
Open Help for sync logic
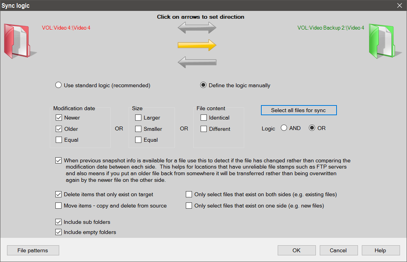pos(381,250)
